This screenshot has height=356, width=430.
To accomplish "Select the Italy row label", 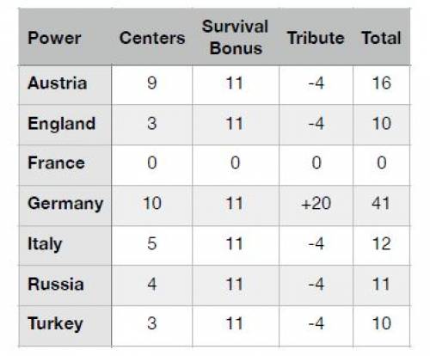I will (45, 244).
